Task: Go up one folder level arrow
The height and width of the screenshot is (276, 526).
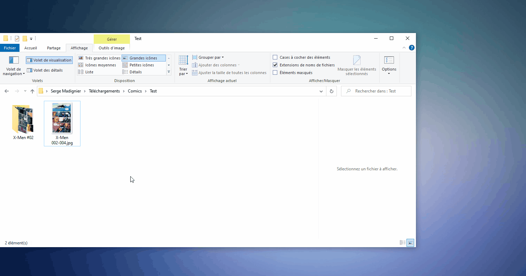Action: coord(32,91)
